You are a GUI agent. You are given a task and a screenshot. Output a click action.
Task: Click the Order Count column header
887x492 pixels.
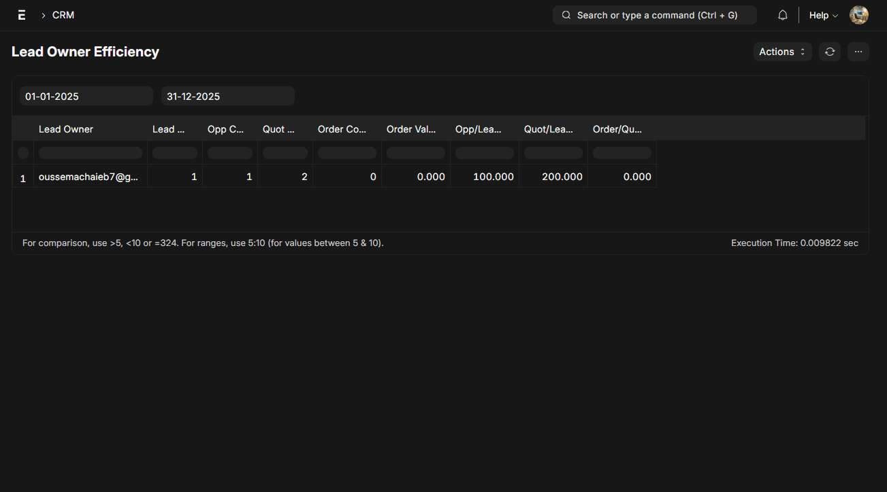(347, 129)
